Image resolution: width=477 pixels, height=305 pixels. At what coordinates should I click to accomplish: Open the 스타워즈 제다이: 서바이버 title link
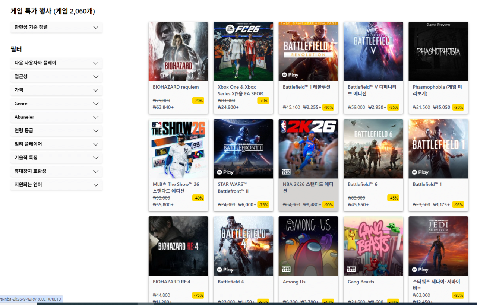coord(436,285)
